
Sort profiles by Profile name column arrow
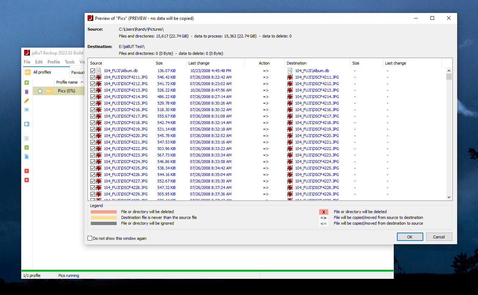[82, 82]
